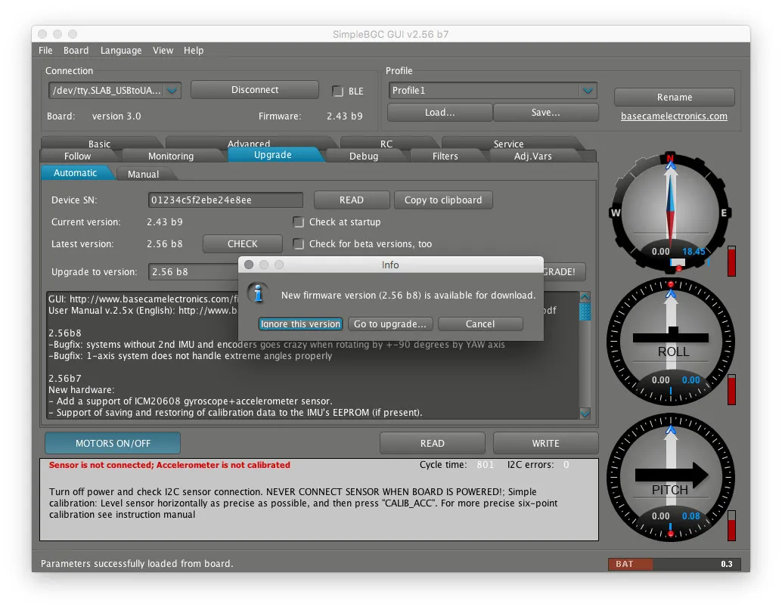782x610 pixels.
Task: Click the info icon in the dialog
Action: (259, 293)
